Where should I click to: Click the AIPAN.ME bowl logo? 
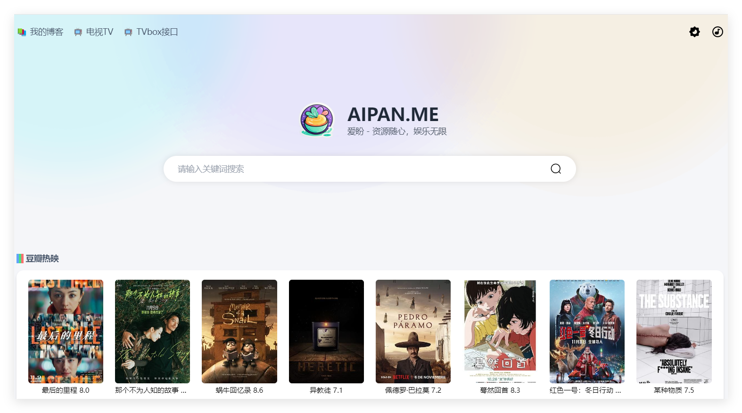tap(317, 120)
